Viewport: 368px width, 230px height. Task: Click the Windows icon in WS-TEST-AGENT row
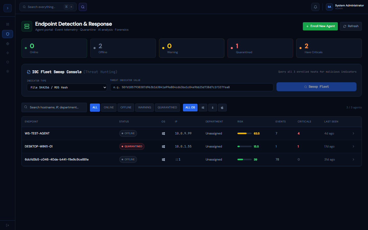(163, 133)
